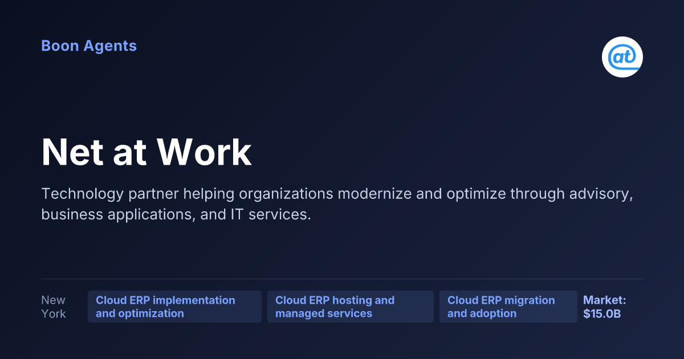Select the Cloud ERP migration and adoption tag
Viewport: 684px width, 359px height.
(x=508, y=307)
